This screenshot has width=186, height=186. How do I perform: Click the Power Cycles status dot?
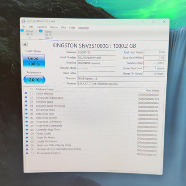(x=27, y=133)
